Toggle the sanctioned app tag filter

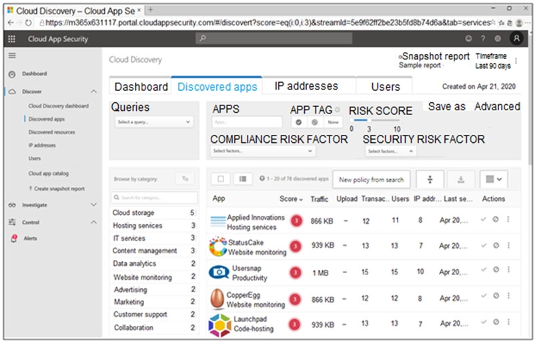pos(298,122)
